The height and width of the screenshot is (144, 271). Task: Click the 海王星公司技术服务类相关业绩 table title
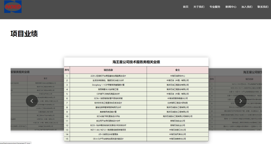[136, 62]
